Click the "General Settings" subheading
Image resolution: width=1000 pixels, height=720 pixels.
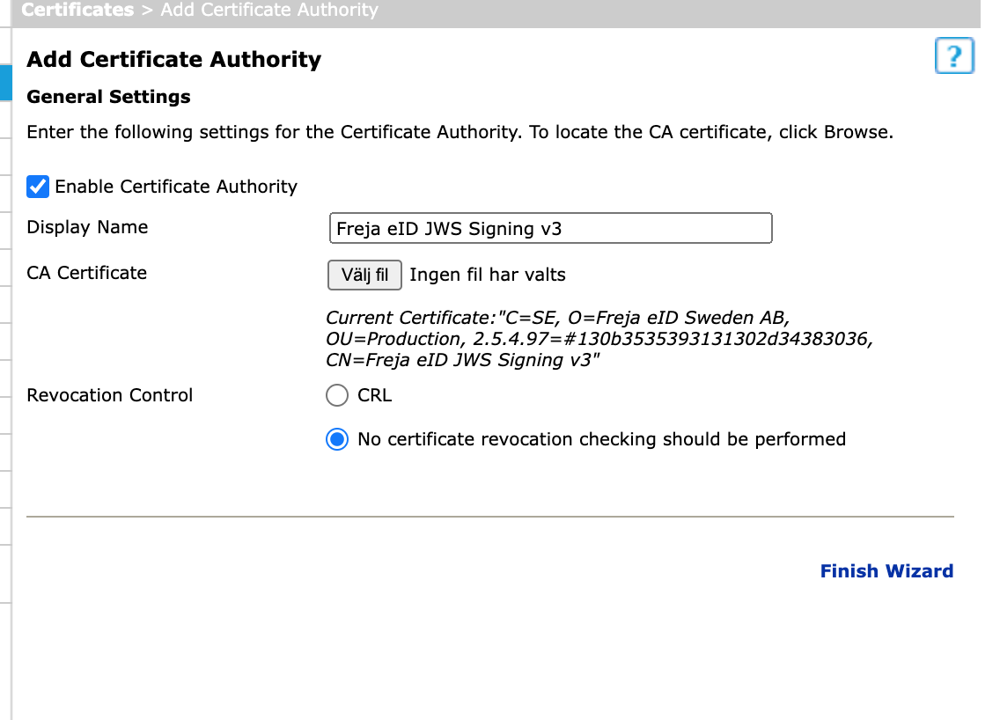(x=108, y=97)
